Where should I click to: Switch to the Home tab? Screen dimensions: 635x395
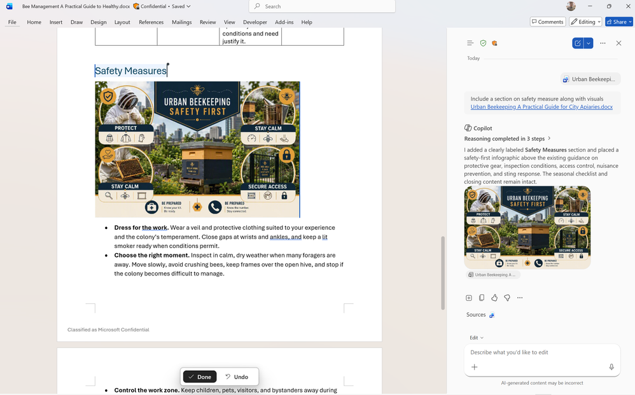[x=34, y=22]
